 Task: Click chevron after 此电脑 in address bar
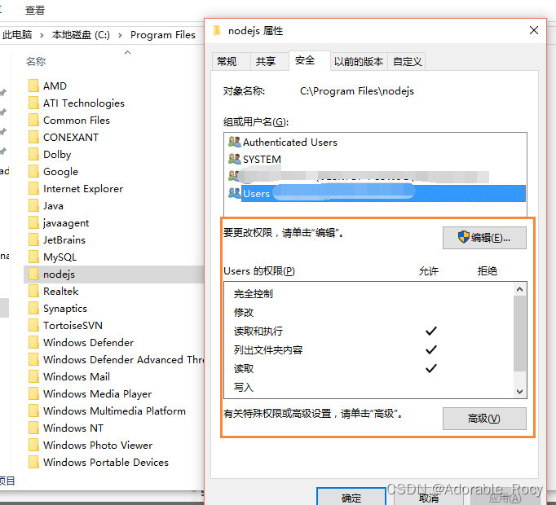pos(42,36)
